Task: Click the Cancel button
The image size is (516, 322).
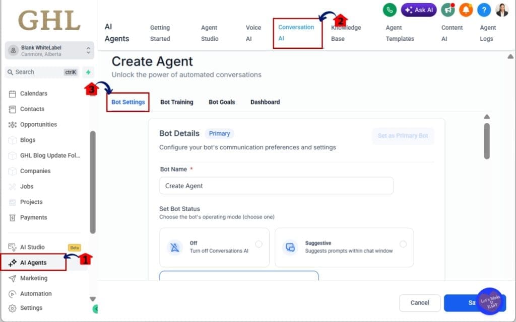Action: pos(420,302)
